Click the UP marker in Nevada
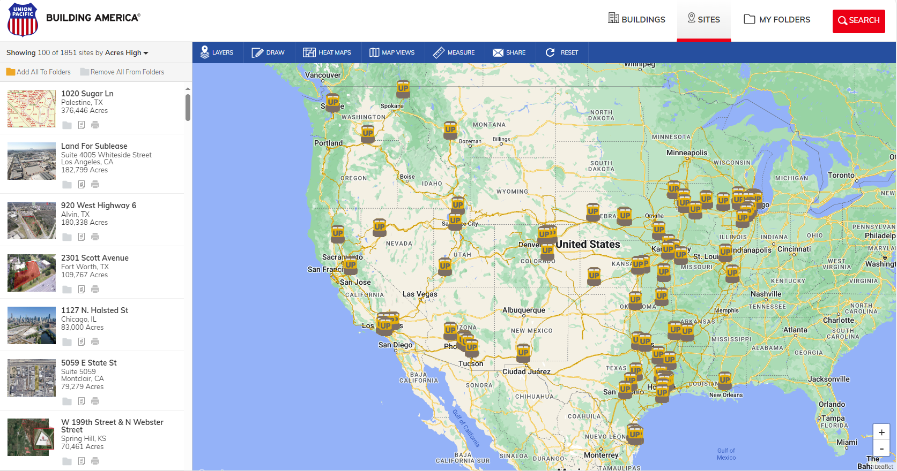The image size is (897, 471). (380, 227)
